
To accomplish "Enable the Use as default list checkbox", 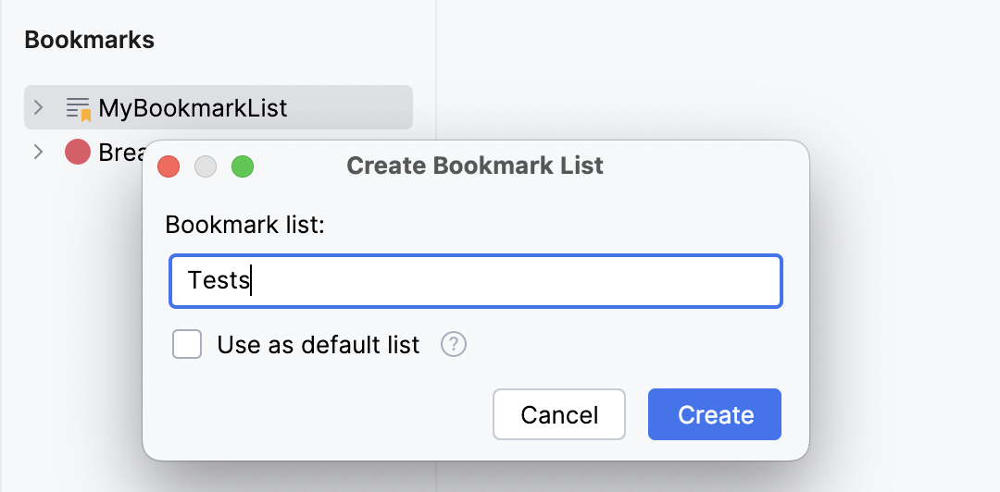I will pyautogui.click(x=187, y=345).
